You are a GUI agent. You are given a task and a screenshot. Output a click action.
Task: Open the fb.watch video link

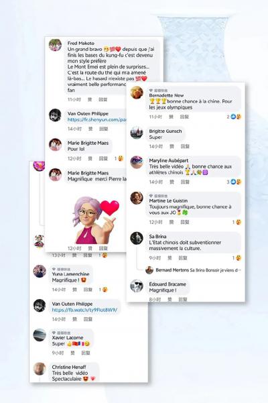84,310
